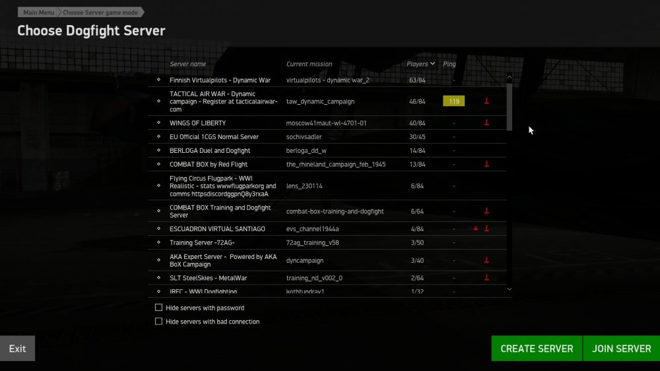Click the CREATE SERVER button
Viewport: 660px width, 371px height.
coord(537,349)
